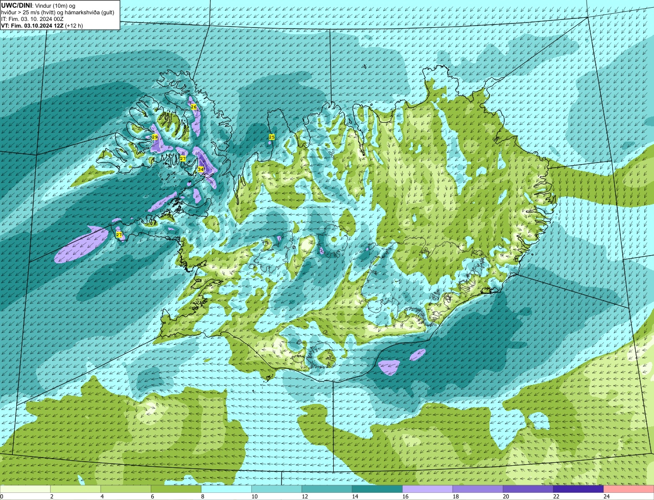Select the "16" legend scale number
The image size is (654, 500).
tap(405, 496)
